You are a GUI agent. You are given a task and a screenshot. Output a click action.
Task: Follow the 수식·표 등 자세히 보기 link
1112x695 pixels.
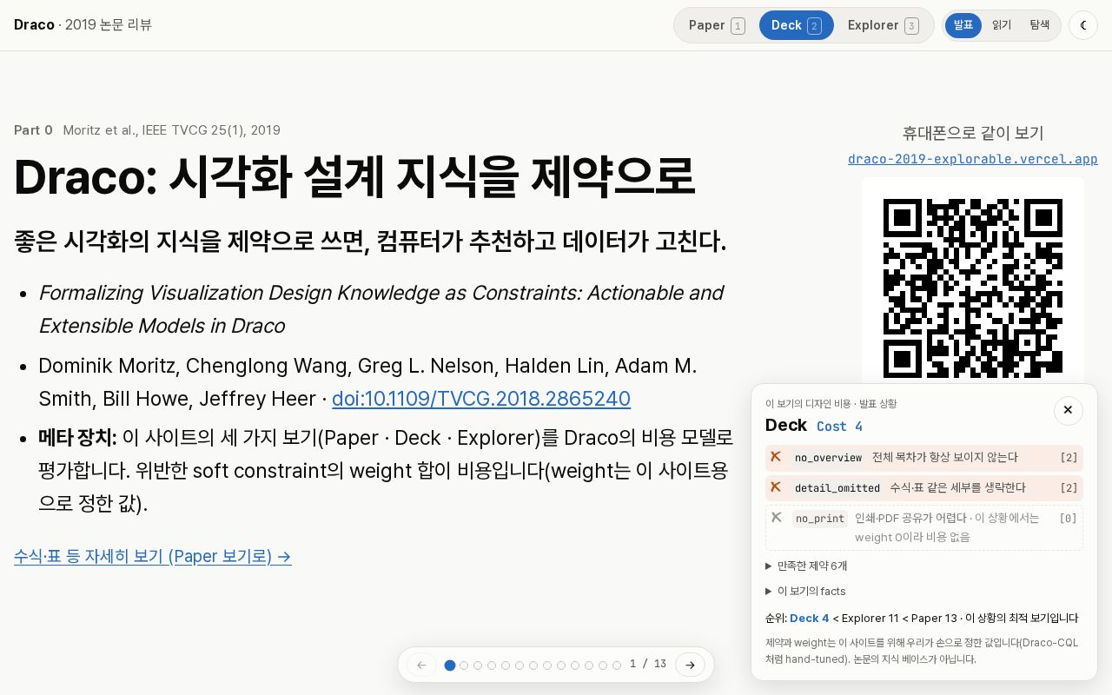[x=153, y=556]
